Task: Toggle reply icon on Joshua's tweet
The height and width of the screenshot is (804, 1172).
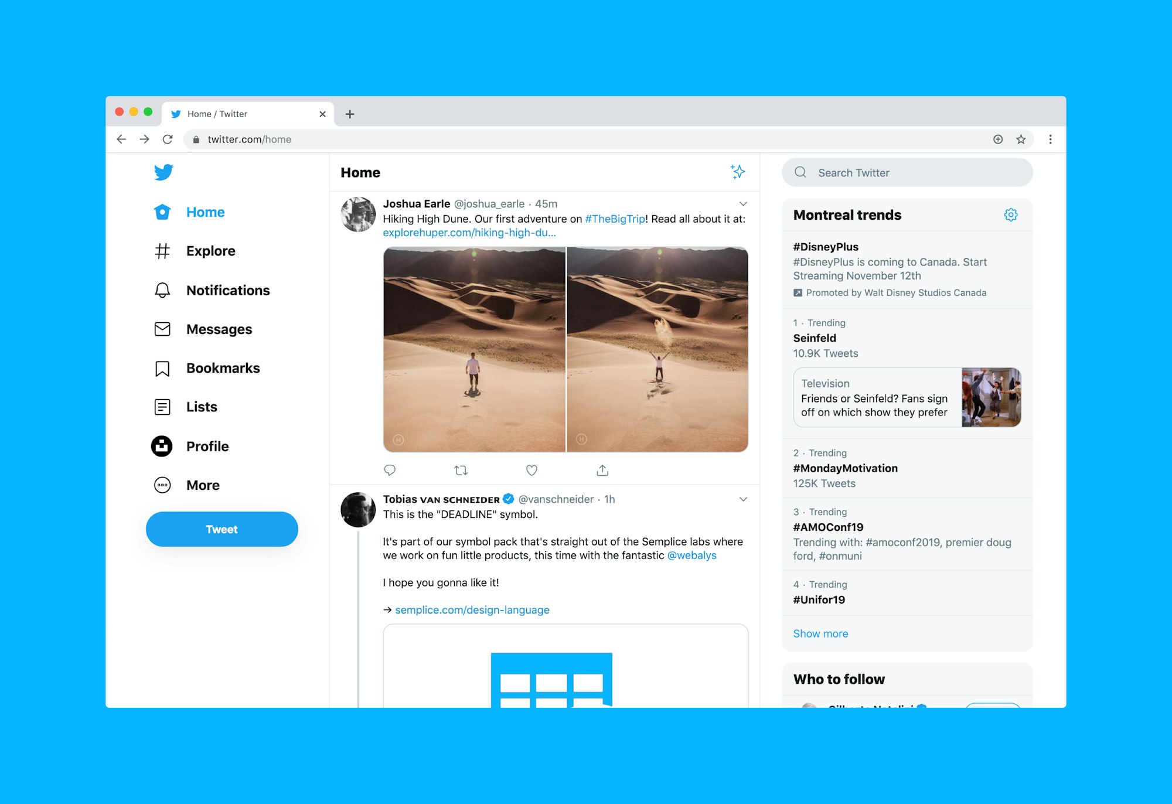Action: tap(389, 469)
